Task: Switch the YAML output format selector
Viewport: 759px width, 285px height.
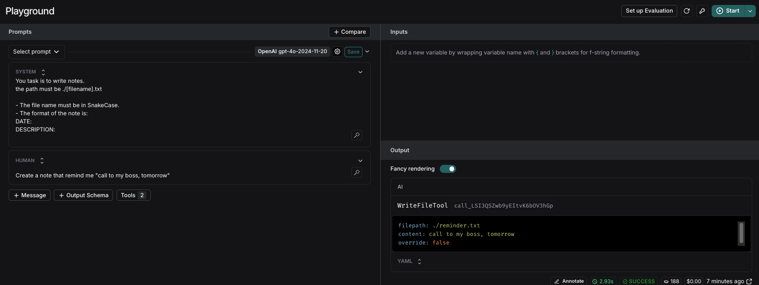Action: click(410, 261)
